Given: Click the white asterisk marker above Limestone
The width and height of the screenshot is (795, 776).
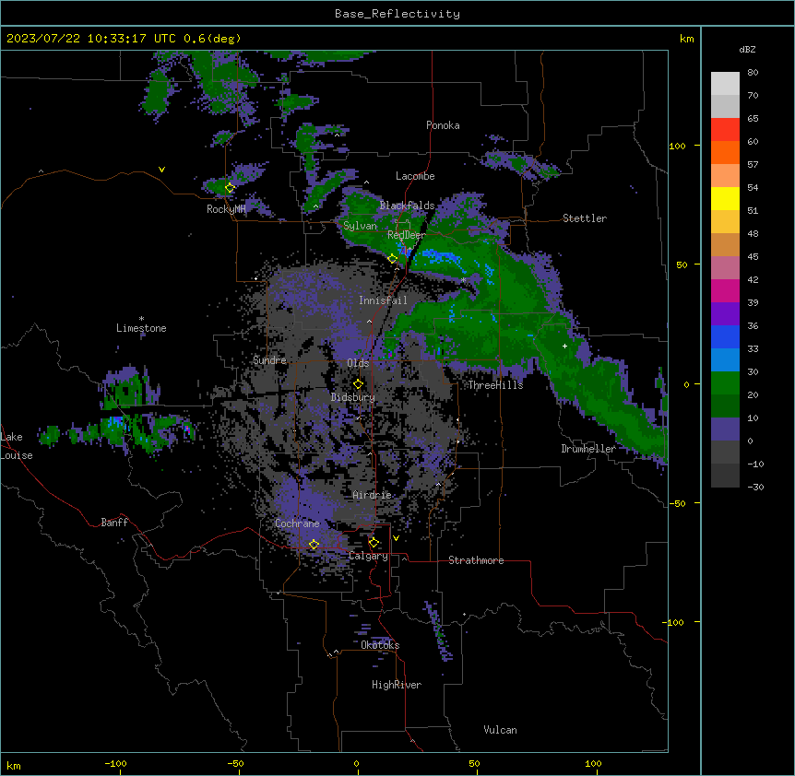Looking at the screenshot, I should (141, 319).
